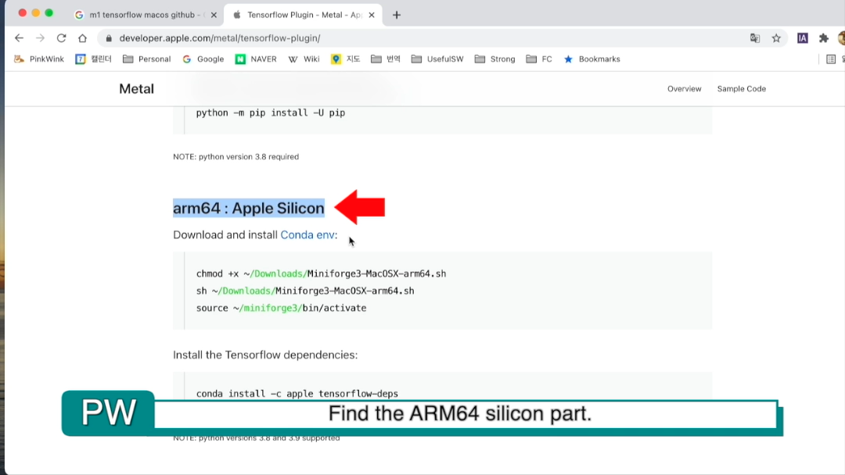Image resolution: width=845 pixels, height=475 pixels.
Task: Open the FC bookmarks folder
Action: pyautogui.click(x=539, y=59)
